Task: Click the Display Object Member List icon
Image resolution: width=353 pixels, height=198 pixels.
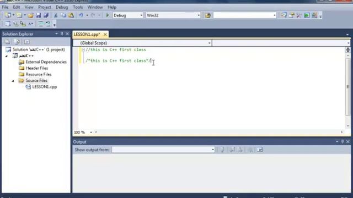Action: (8, 24)
